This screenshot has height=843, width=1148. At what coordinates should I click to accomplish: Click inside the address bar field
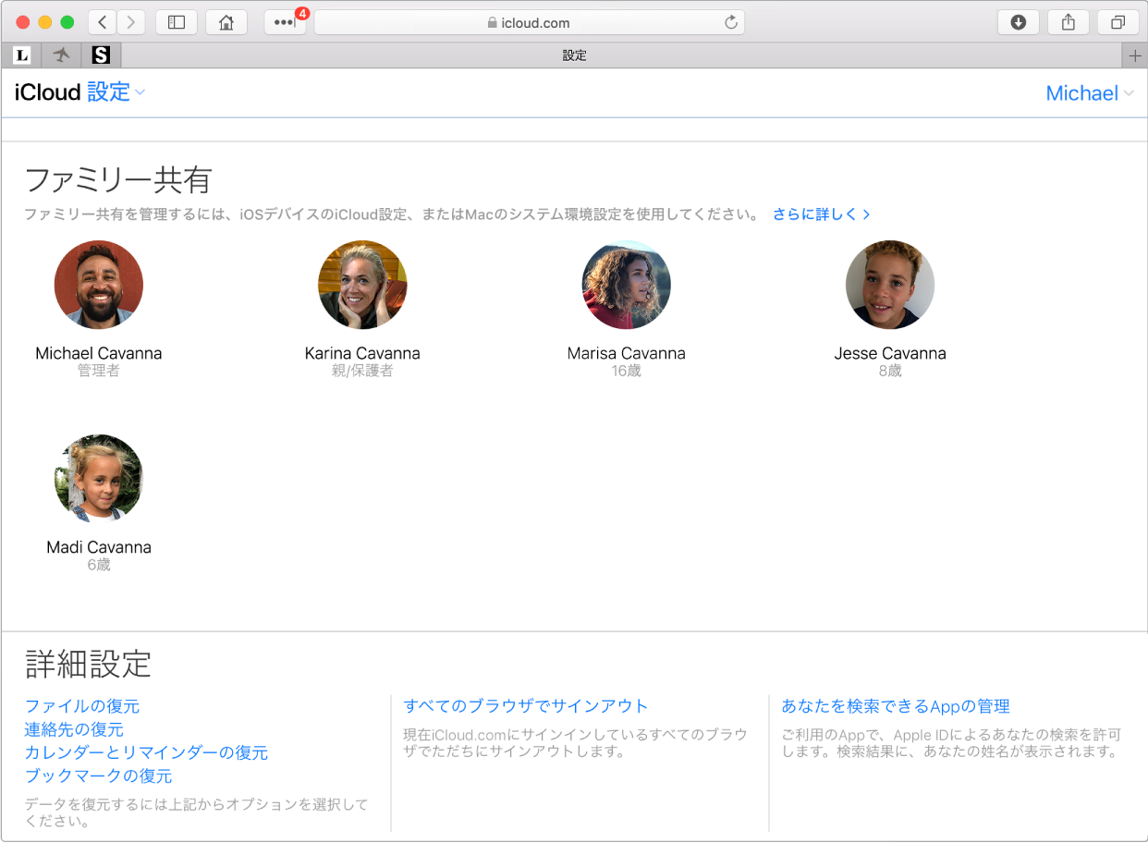(601, 22)
